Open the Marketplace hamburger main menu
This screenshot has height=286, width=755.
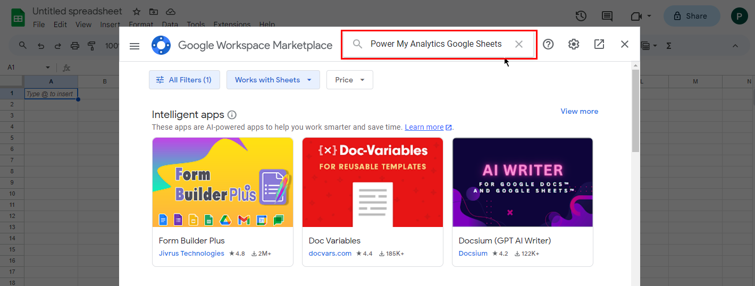pyautogui.click(x=135, y=46)
